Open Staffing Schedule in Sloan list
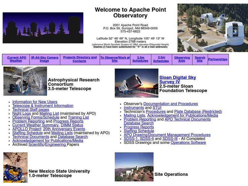The width and height of the screenshot is (248, 186). click(x=139, y=131)
